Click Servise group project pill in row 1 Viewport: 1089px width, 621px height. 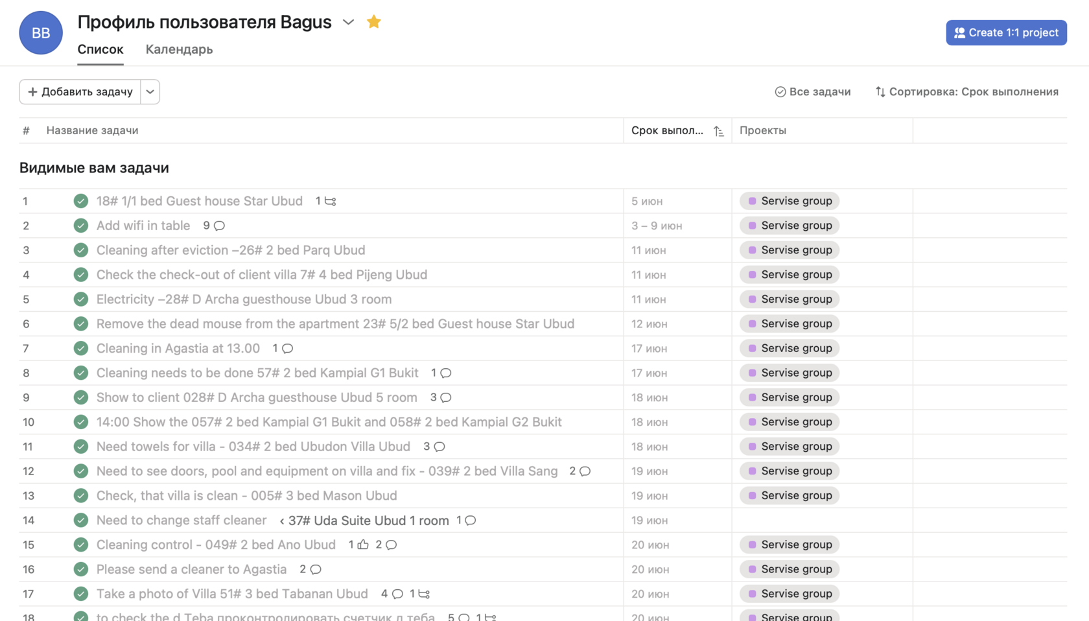pyautogui.click(x=790, y=201)
